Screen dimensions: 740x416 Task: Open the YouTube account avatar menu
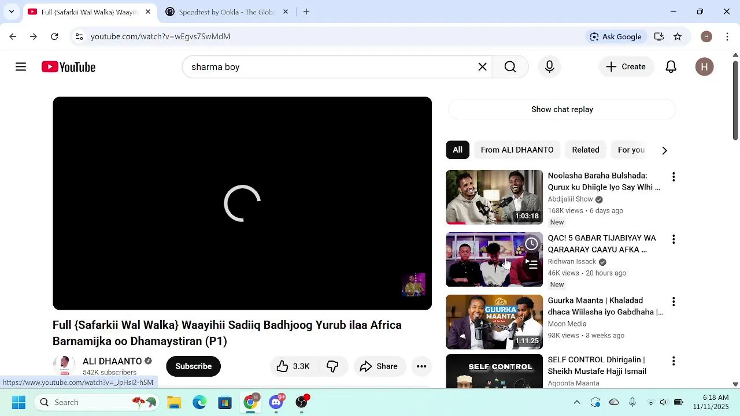point(704,67)
